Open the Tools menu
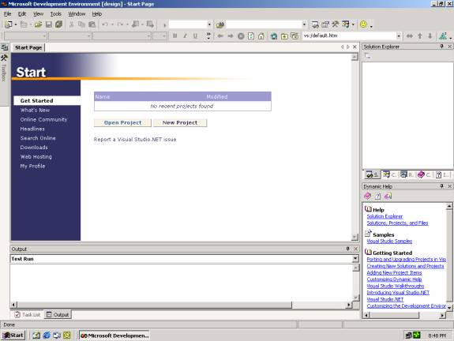The image size is (454, 341). 55,14
